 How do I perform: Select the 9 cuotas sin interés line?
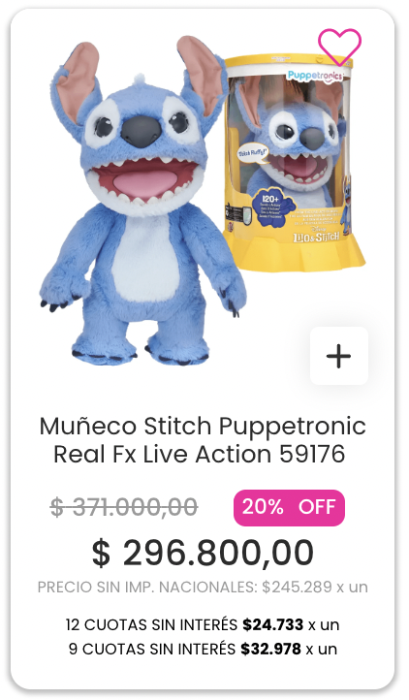pyautogui.click(x=203, y=649)
